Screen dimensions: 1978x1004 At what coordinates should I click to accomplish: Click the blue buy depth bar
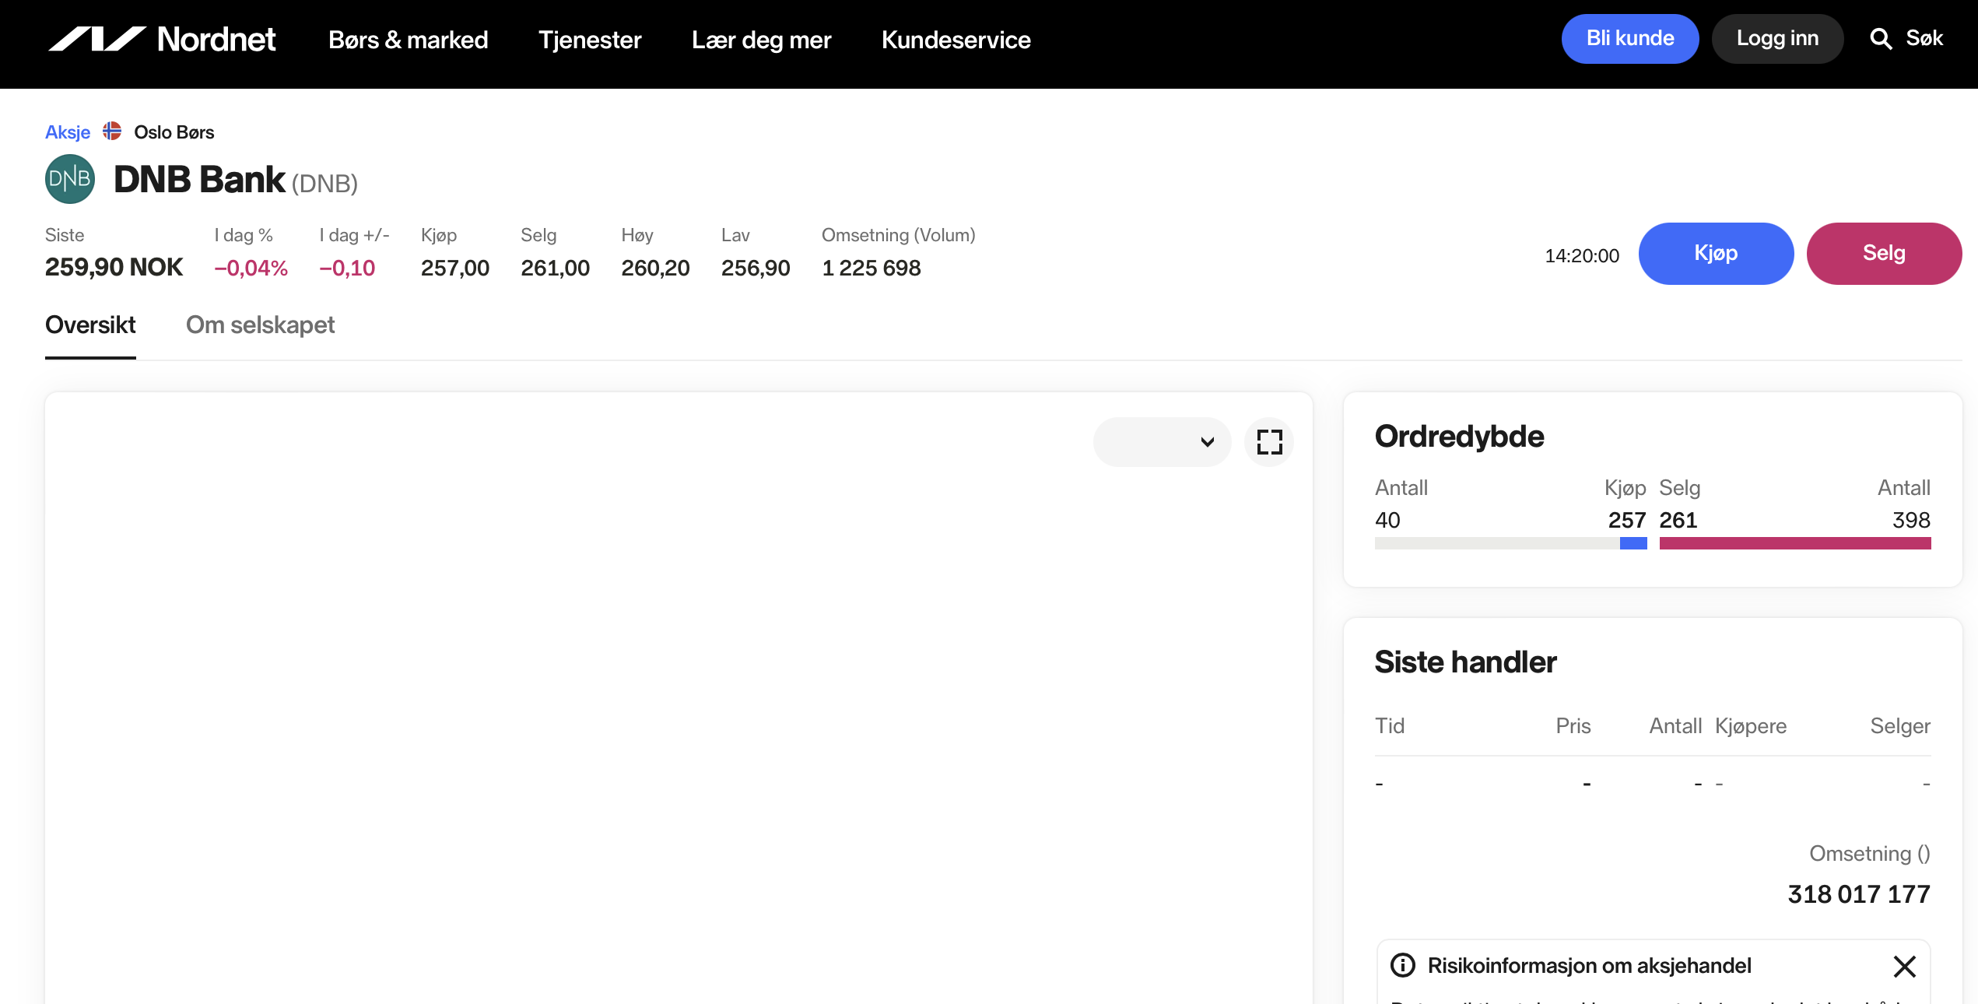coord(1633,543)
